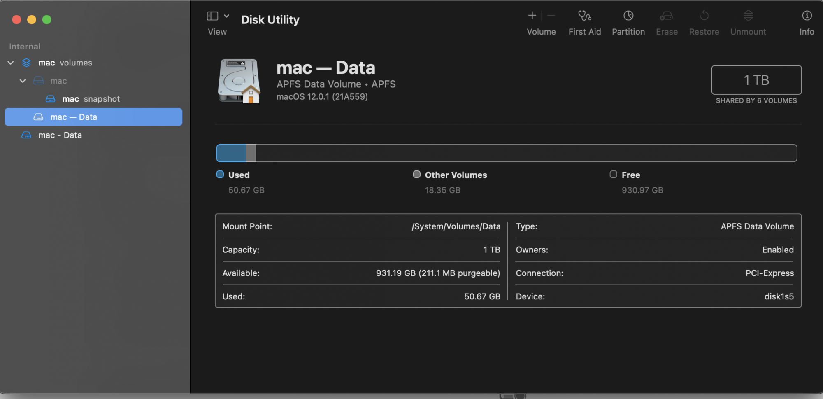Zoom window with the green button
Viewport: 823px width, 399px height.
pyautogui.click(x=47, y=19)
